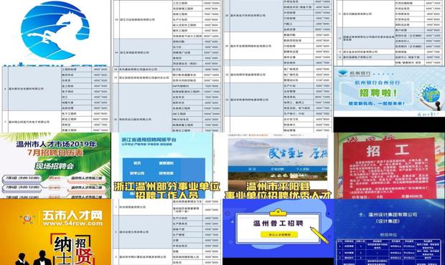Open the 浙江温州部分事业单位招聘工作人员 thumbnail
Viewport: 445px width, 265px height.
pos(167,165)
